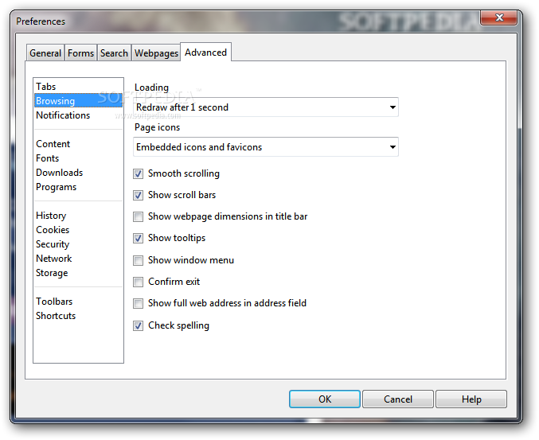The image size is (539, 440).
Task: Uncheck Show scroll bars
Action: pyautogui.click(x=139, y=196)
